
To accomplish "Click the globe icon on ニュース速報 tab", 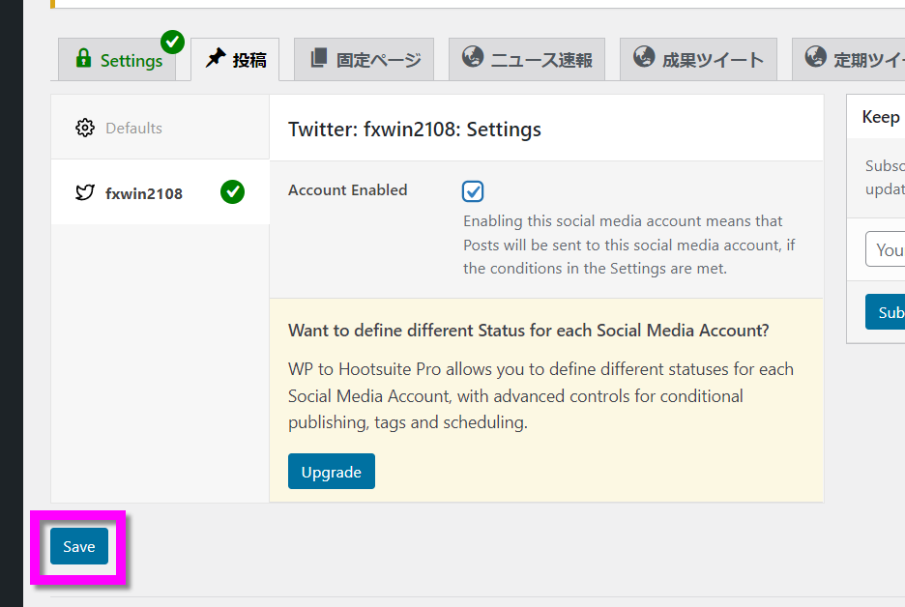I will tap(473, 57).
